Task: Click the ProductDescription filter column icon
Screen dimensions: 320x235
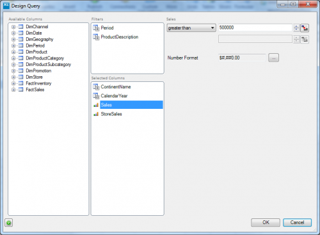Action: point(96,37)
